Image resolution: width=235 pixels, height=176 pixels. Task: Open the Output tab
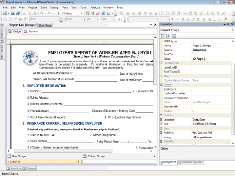coord(30,168)
